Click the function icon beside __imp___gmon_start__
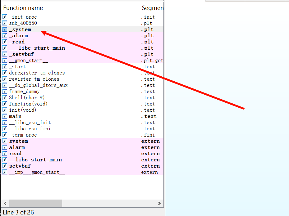 (x=5, y=172)
